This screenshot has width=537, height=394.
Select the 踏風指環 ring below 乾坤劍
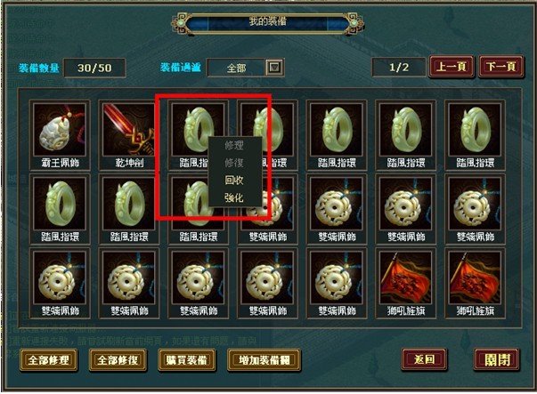(129, 209)
